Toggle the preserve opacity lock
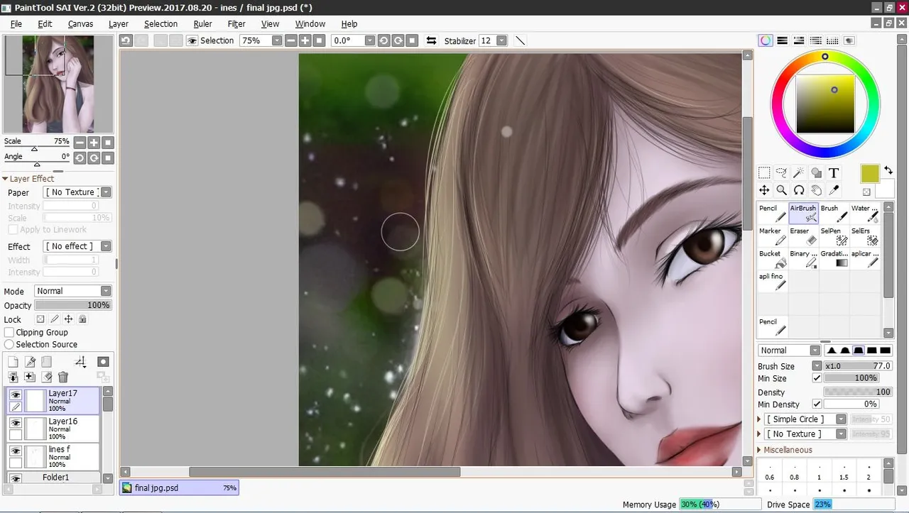 tap(40, 319)
